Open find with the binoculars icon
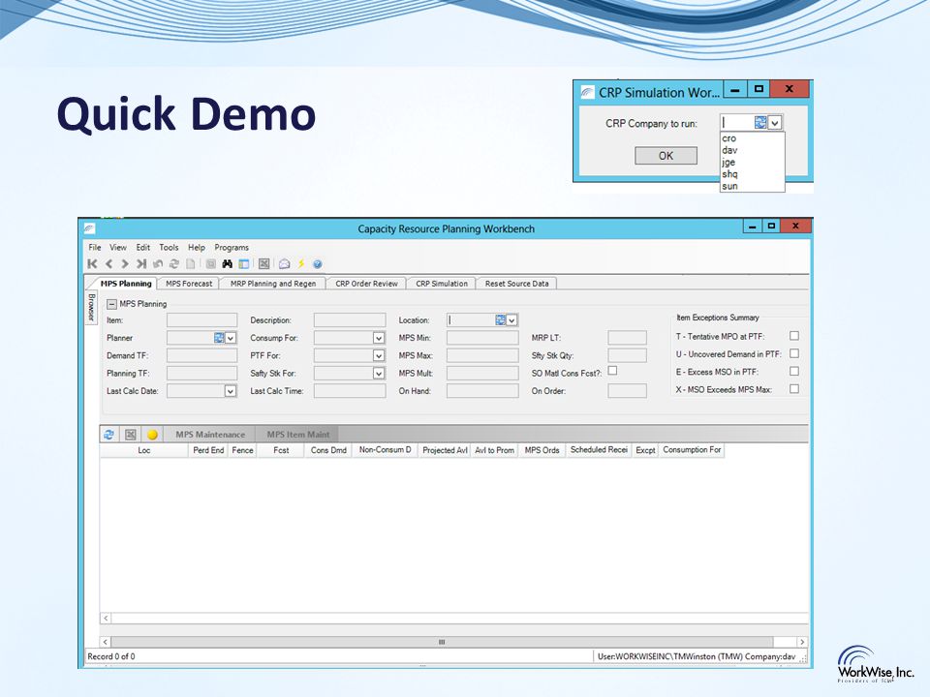The width and height of the screenshot is (930, 697). 227,263
